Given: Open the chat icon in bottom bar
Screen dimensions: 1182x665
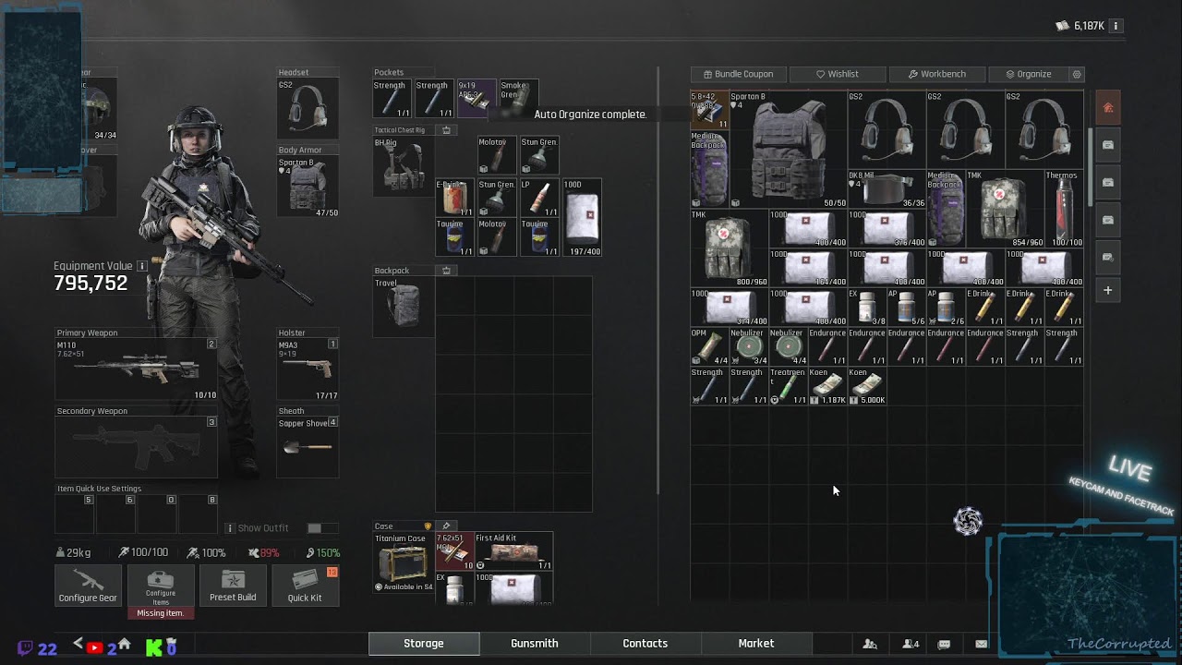Looking at the screenshot, I should (x=944, y=644).
